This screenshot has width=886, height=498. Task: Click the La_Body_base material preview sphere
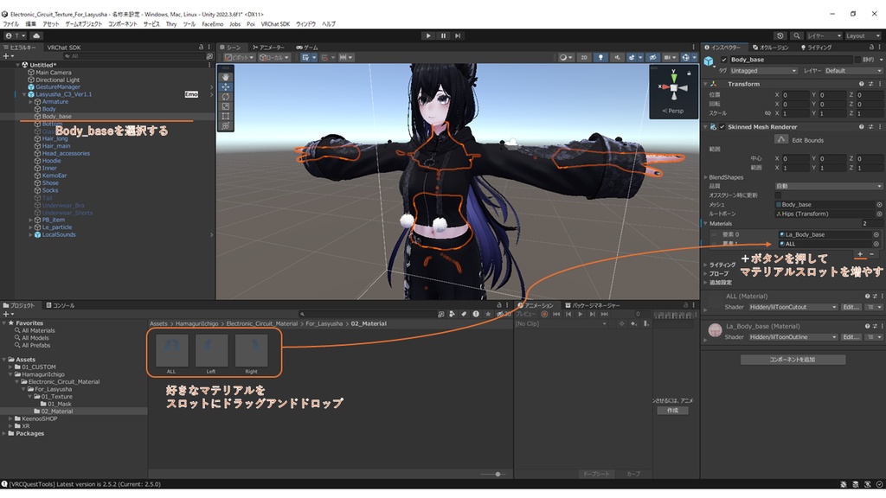[x=716, y=331]
